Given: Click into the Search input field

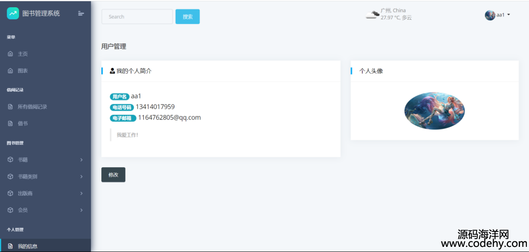Looking at the screenshot, I should pyautogui.click(x=137, y=17).
